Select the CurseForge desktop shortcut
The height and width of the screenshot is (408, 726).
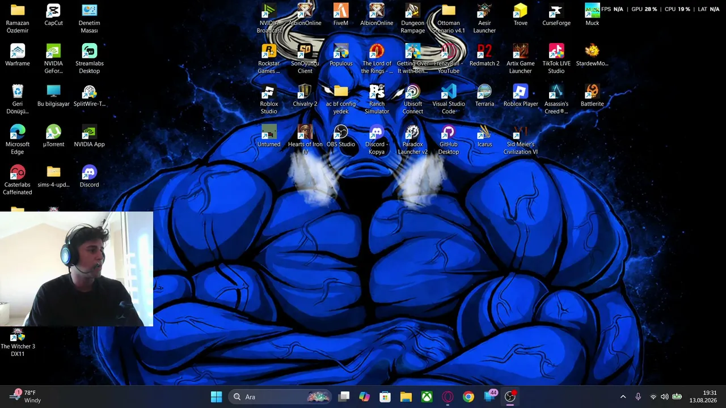[556, 15]
